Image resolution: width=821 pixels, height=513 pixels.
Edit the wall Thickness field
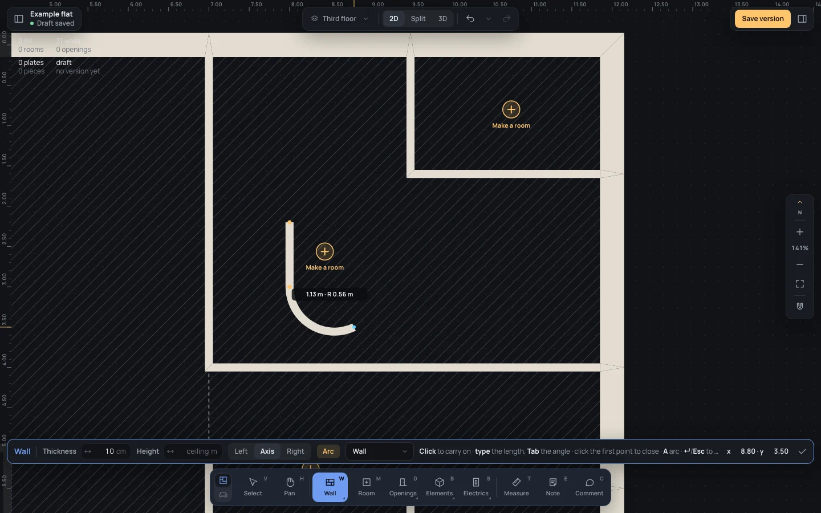106,451
